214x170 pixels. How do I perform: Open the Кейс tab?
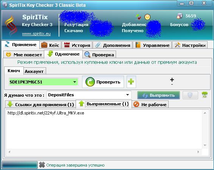click(x=51, y=45)
